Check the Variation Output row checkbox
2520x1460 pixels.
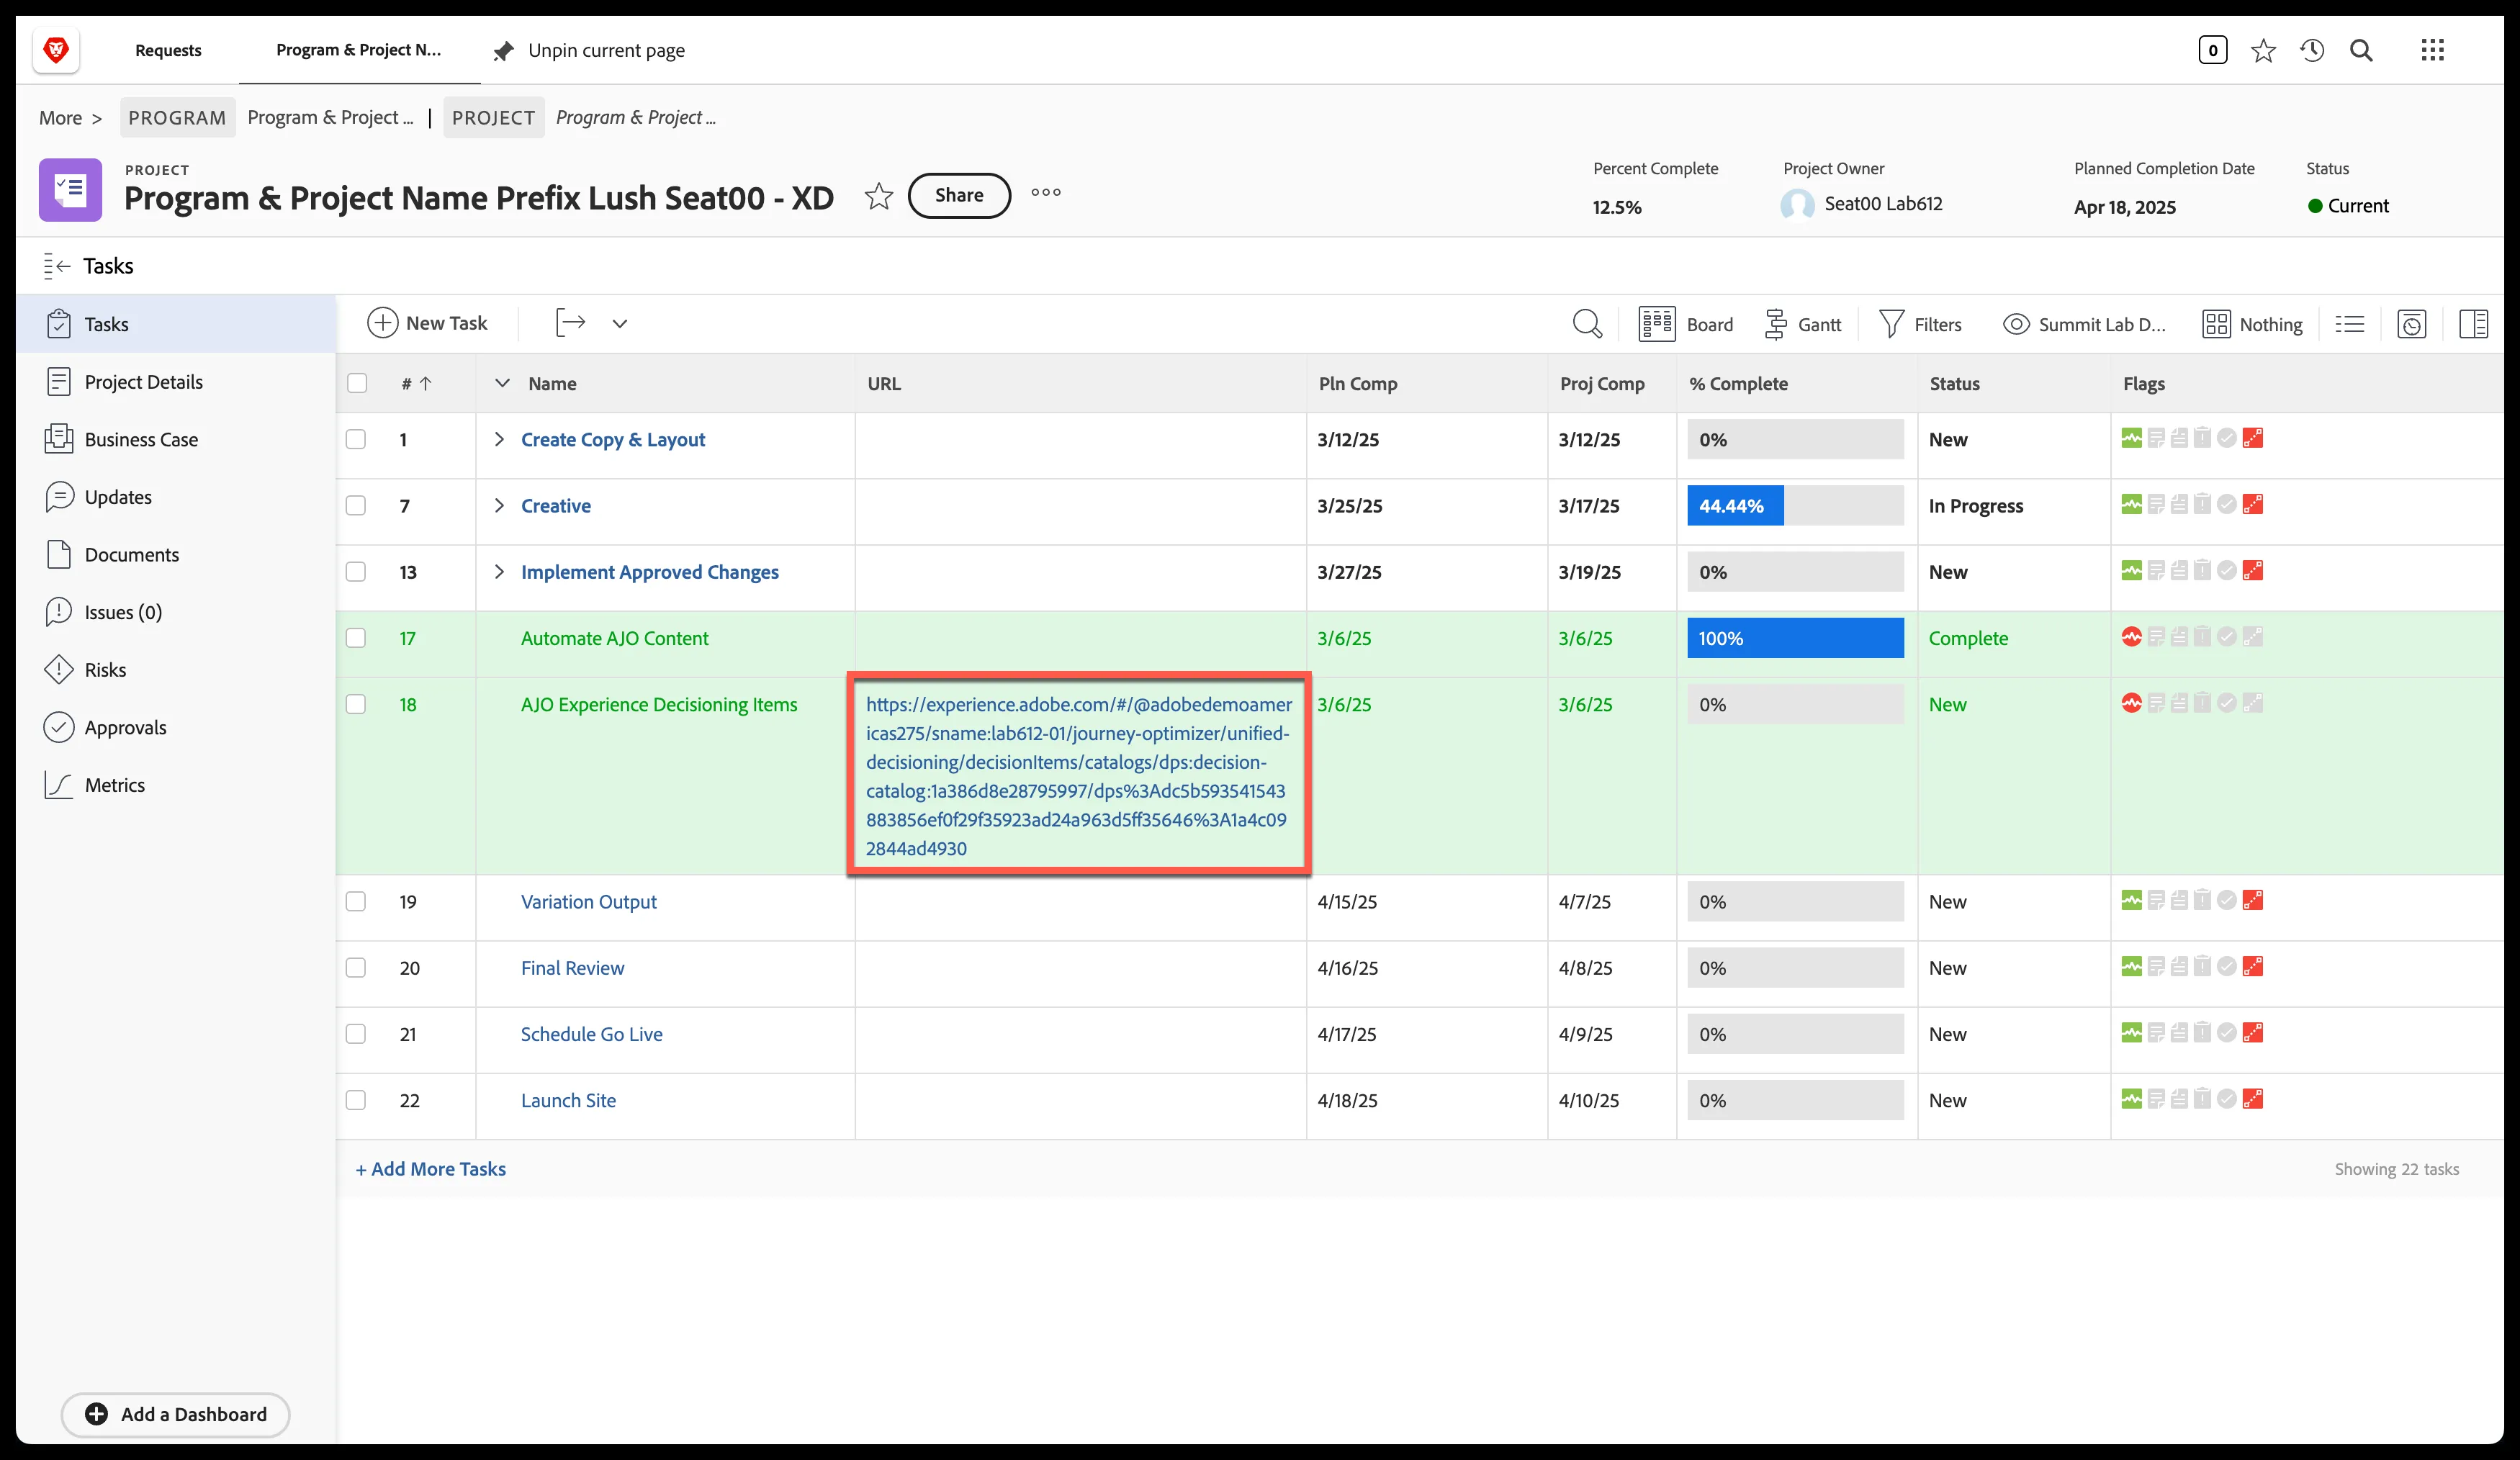coord(356,901)
